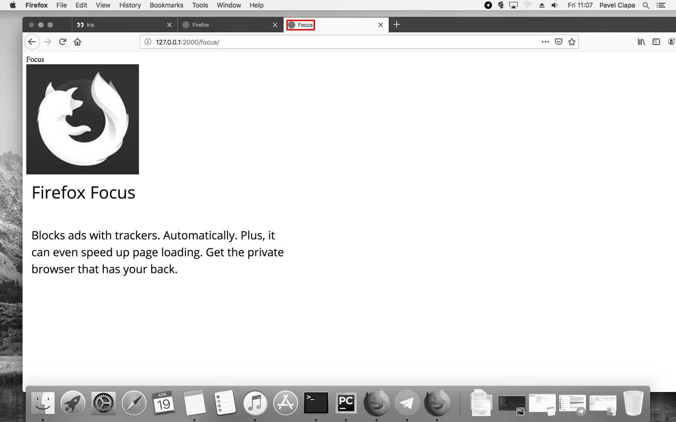Open the File menu

pos(61,5)
